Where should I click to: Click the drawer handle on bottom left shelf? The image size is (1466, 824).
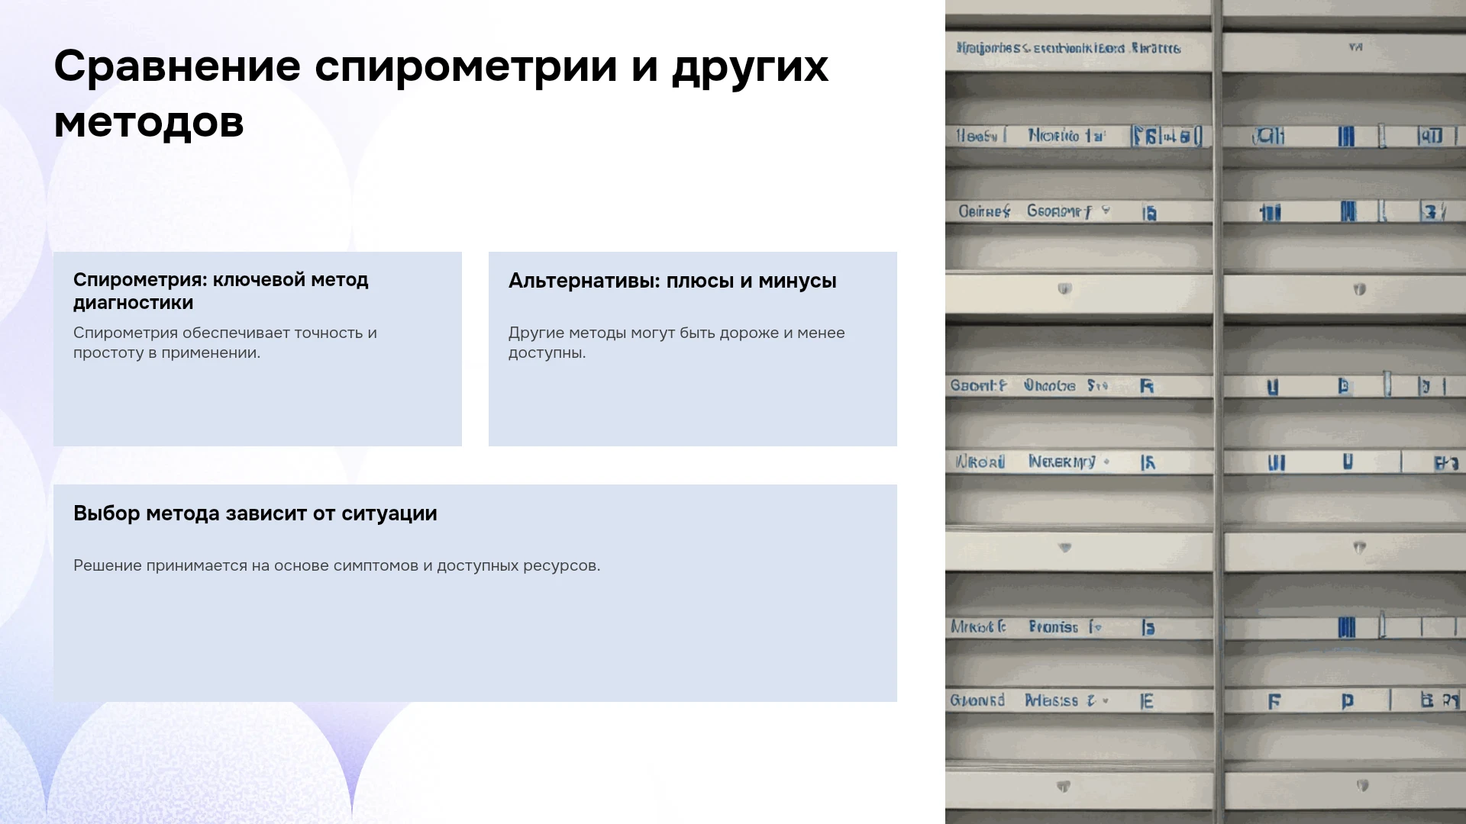[x=1063, y=787]
